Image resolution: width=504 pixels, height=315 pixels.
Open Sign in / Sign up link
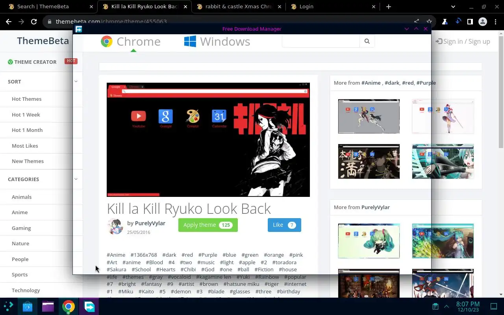(463, 41)
